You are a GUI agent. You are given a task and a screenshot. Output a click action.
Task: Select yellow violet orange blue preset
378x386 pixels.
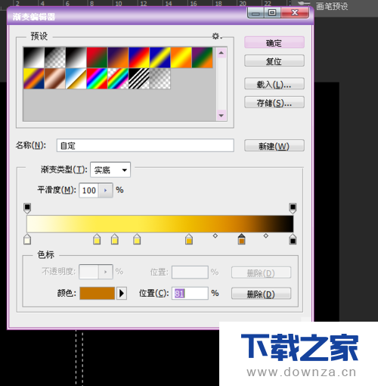point(34,79)
